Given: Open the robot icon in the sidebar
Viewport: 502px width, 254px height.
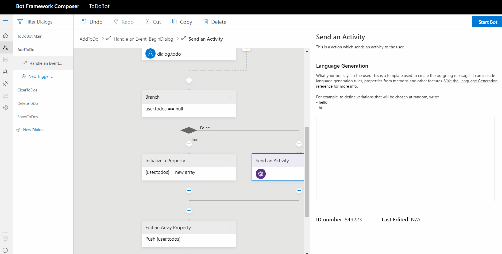Looking at the screenshot, I should tap(5, 71).
